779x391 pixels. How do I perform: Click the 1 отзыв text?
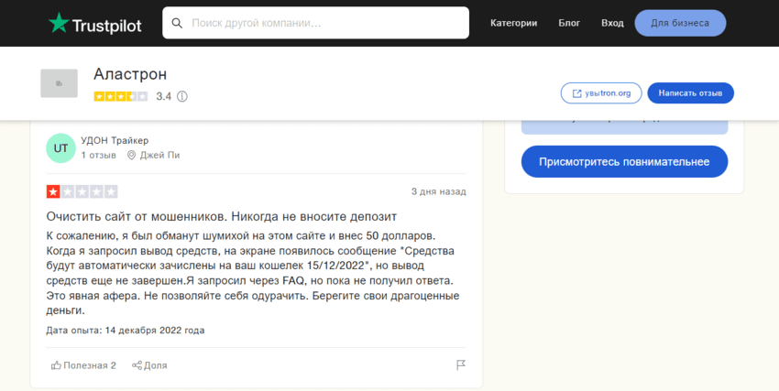(98, 156)
